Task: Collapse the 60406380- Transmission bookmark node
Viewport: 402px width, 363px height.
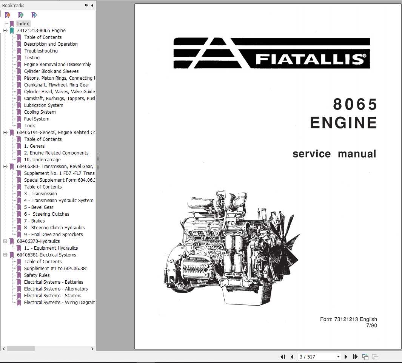Action: 5,167
